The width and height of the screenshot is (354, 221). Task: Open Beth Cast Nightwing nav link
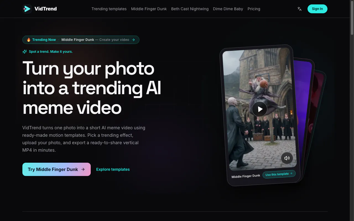point(190,9)
